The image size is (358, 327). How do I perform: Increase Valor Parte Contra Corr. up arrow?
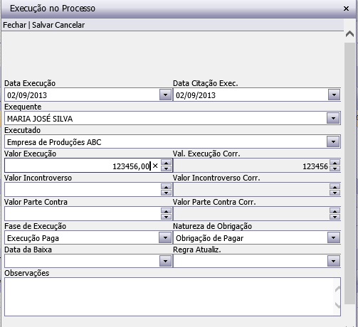tap(335, 211)
